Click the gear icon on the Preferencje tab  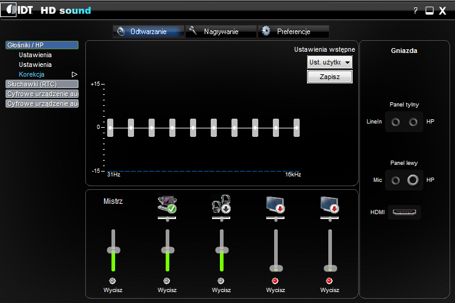point(266,31)
